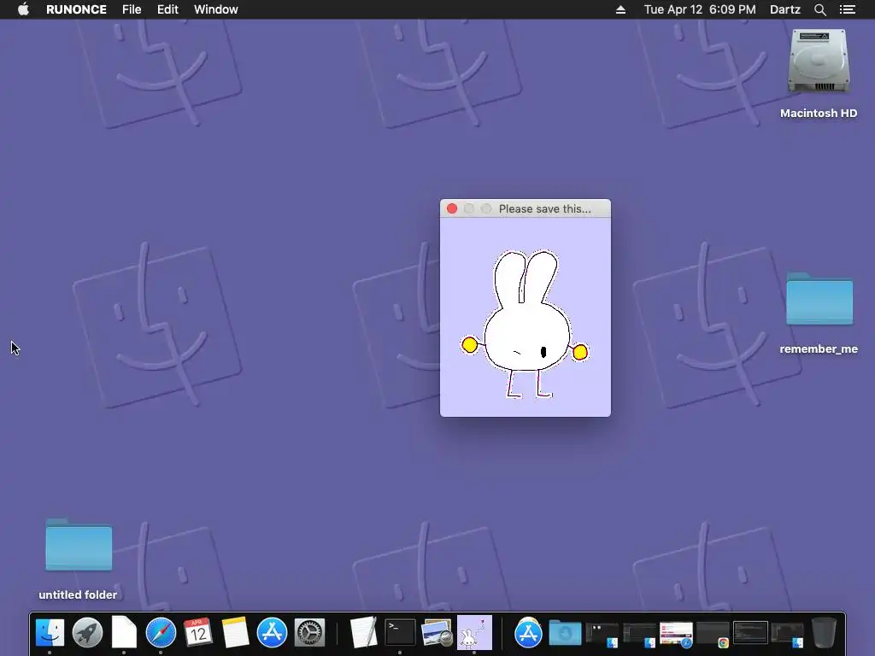The width and height of the screenshot is (875, 656).
Task: Close the "Please save this..." window
Action: pyautogui.click(x=452, y=208)
